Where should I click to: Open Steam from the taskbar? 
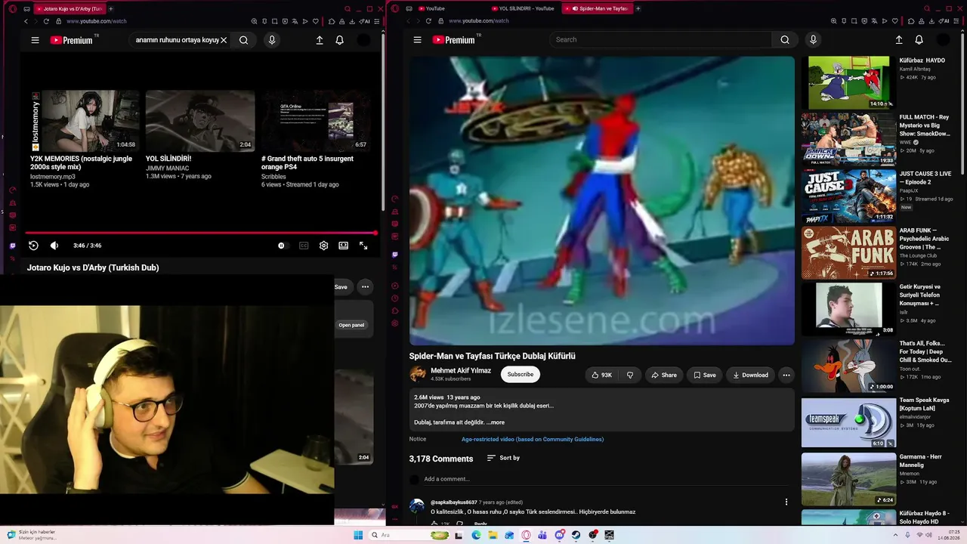click(576, 535)
